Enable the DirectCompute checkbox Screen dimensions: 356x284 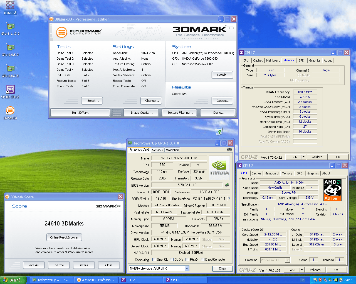(203, 260)
